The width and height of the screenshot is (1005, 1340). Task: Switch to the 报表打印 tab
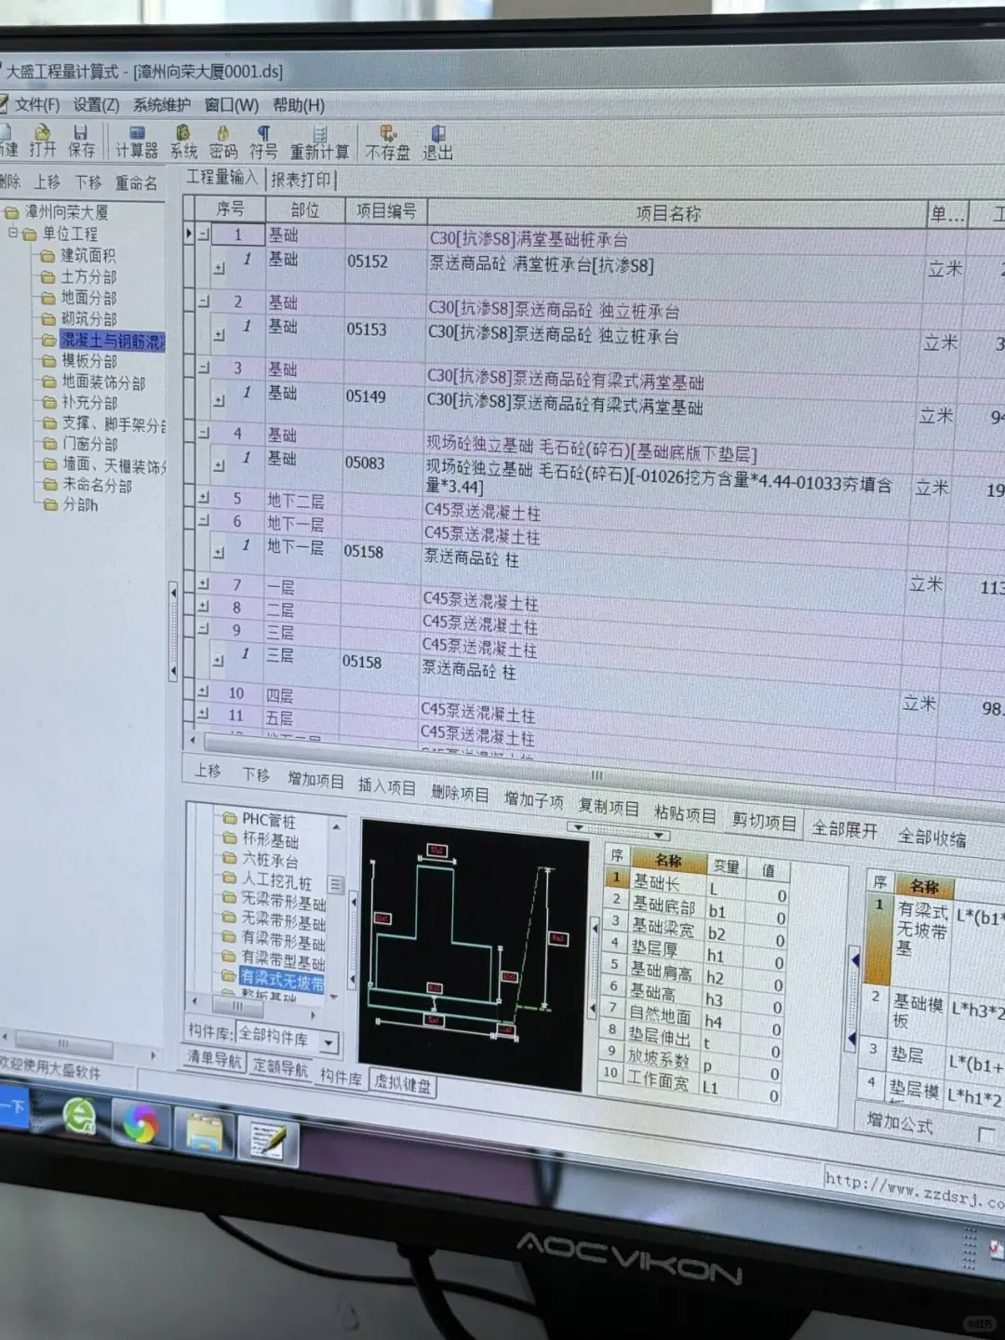301,180
